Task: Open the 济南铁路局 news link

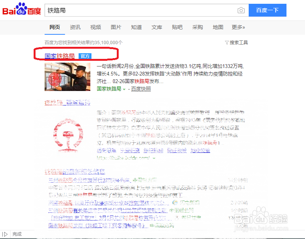Action: tap(109, 203)
